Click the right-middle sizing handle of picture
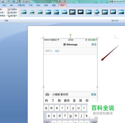125x123 pixels. (97, 87)
